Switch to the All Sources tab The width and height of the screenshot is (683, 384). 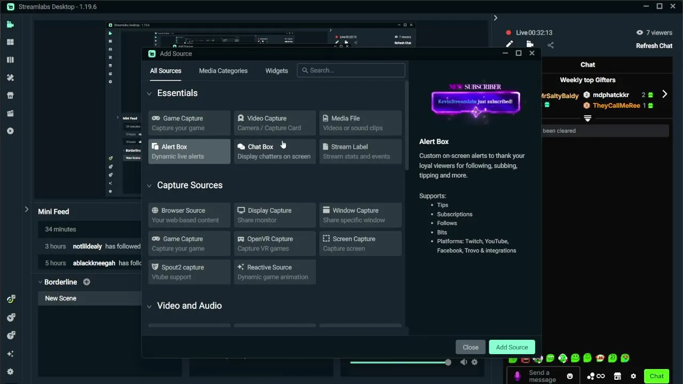(x=165, y=70)
